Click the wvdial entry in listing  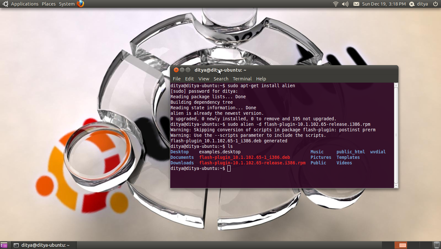pos(378,152)
